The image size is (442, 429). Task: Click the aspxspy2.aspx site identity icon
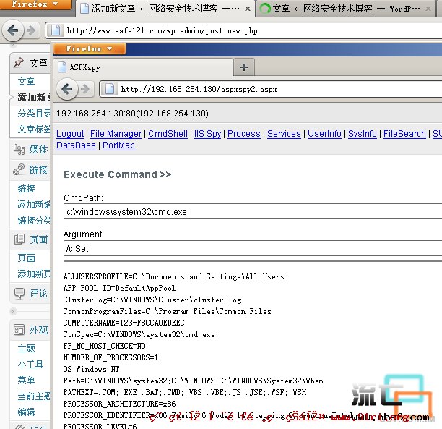pyautogui.click(x=109, y=89)
